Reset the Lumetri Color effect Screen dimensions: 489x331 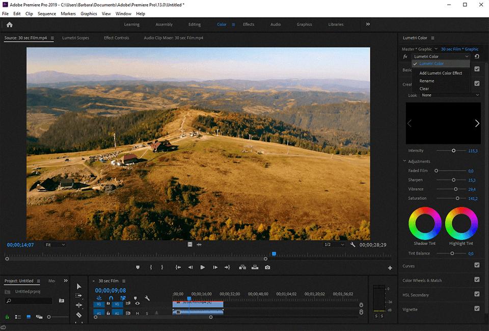pos(477,56)
